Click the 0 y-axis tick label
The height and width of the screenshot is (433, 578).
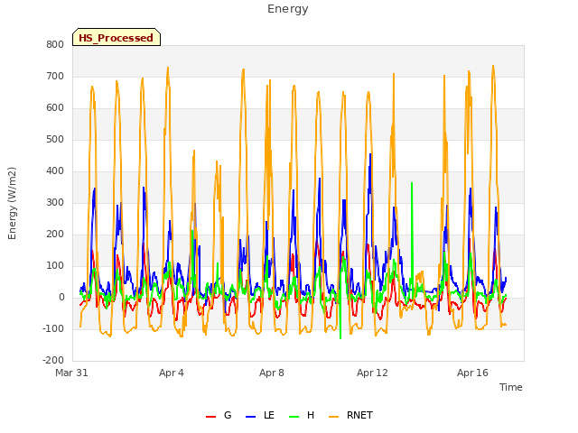[61, 297]
